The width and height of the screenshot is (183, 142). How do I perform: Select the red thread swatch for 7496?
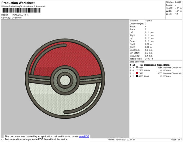tap(137, 73)
